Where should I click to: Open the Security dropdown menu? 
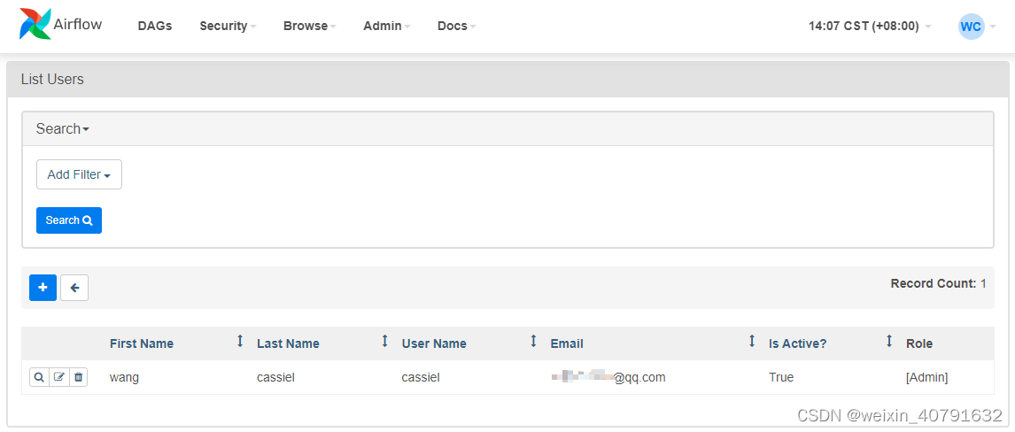pos(228,27)
